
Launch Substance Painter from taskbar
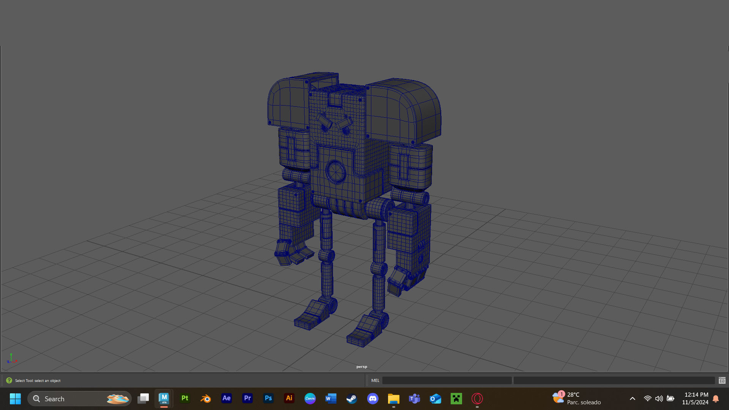(185, 399)
